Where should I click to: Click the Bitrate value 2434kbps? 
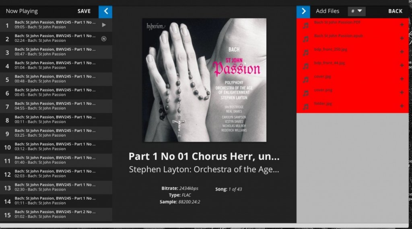189,188
